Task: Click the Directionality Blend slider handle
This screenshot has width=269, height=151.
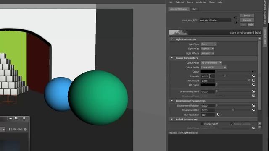Action: click(216, 91)
